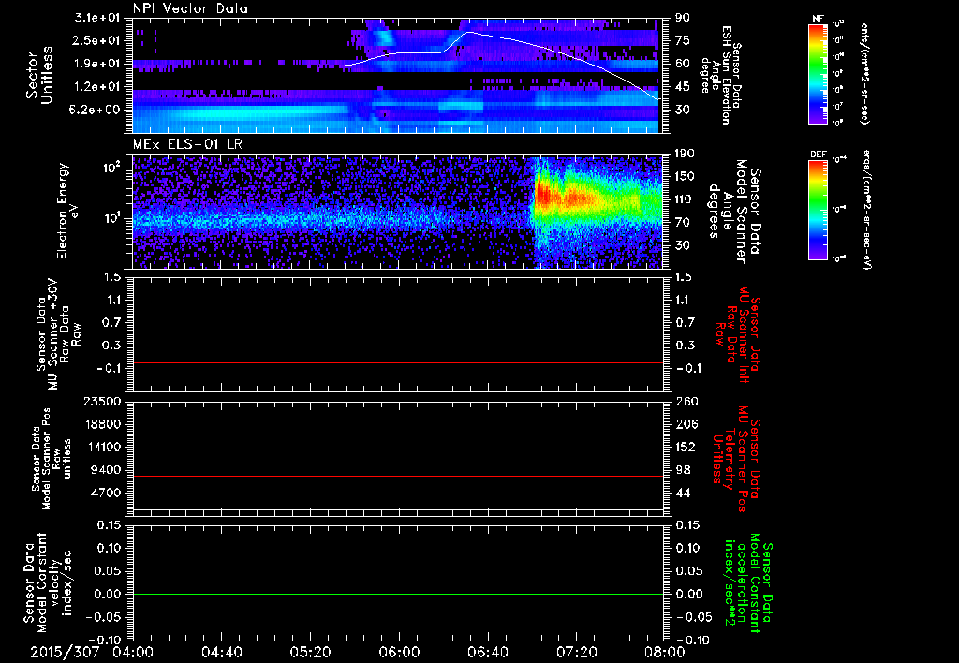Click the "14100" scanner position tick label
The width and height of the screenshot is (959, 663).
102,447
